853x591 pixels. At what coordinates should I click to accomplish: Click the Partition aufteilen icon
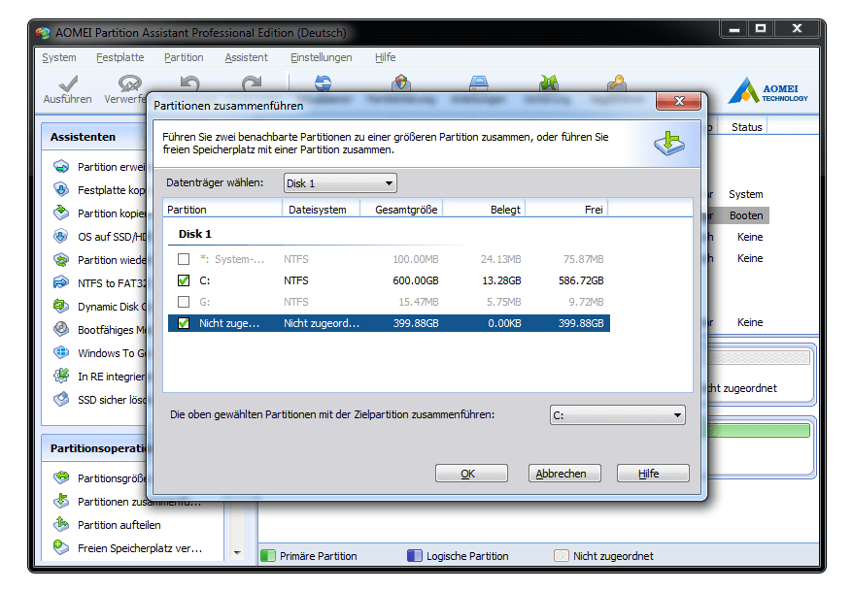coord(61,525)
